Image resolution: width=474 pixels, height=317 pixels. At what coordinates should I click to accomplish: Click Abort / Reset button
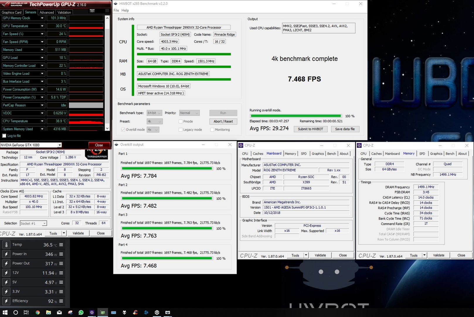223,122
